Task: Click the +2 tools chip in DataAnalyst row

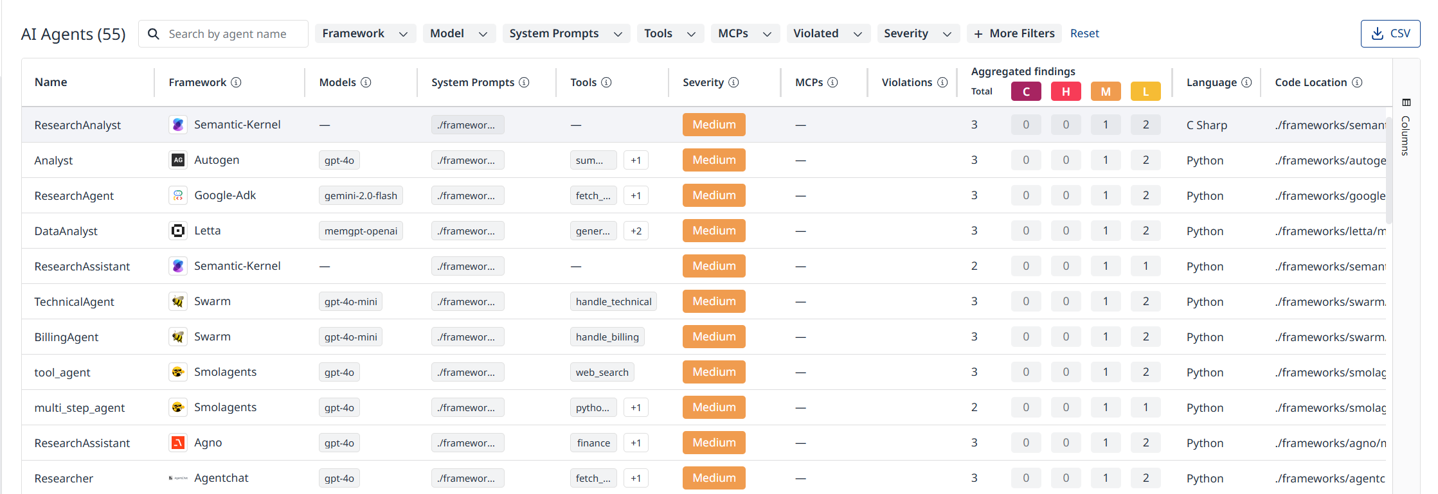Action: [636, 231]
